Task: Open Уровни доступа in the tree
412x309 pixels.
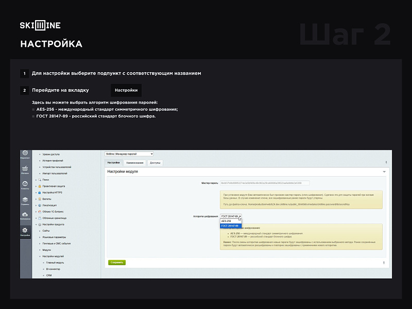Action: click(51, 154)
